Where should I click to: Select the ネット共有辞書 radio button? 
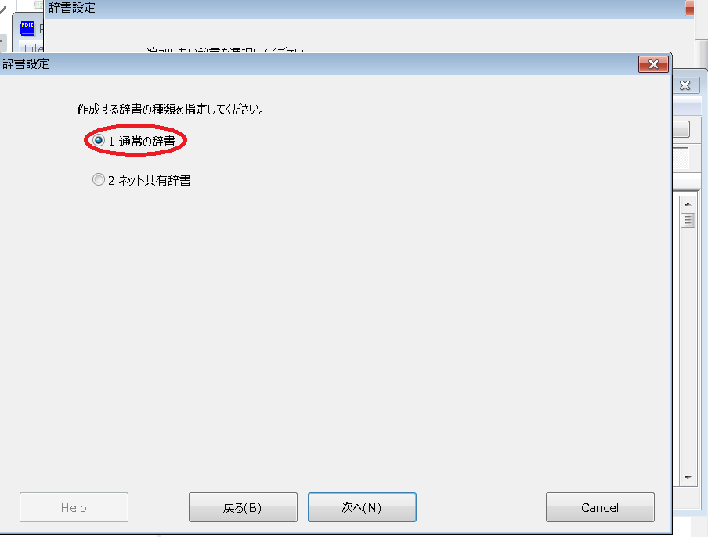click(x=99, y=179)
